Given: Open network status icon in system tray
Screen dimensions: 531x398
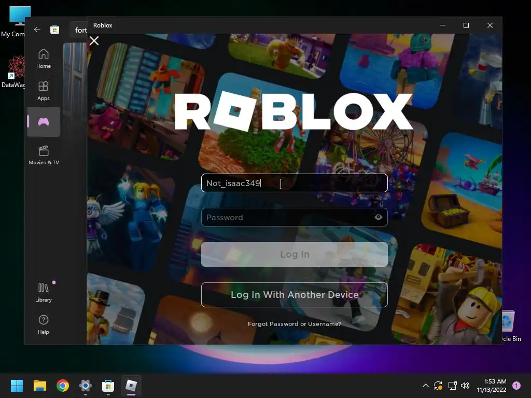Looking at the screenshot, I should point(452,386).
